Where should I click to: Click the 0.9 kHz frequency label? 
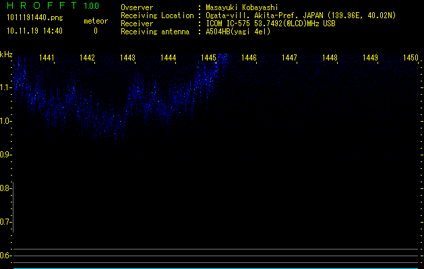coord(6,155)
